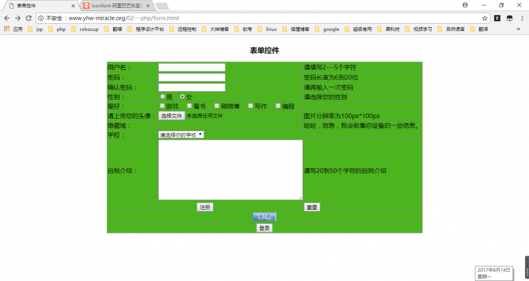529x281 pixels.
Task: Select the 女 gender radio button
Action: point(183,96)
